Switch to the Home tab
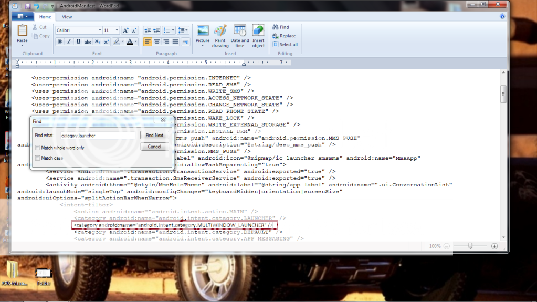This screenshot has width=537, height=302. click(x=45, y=17)
